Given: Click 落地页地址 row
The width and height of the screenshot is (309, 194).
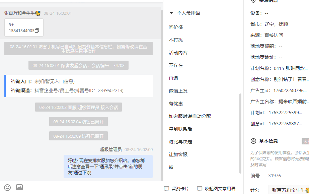Looking at the screenshot, I should pos(266,57).
